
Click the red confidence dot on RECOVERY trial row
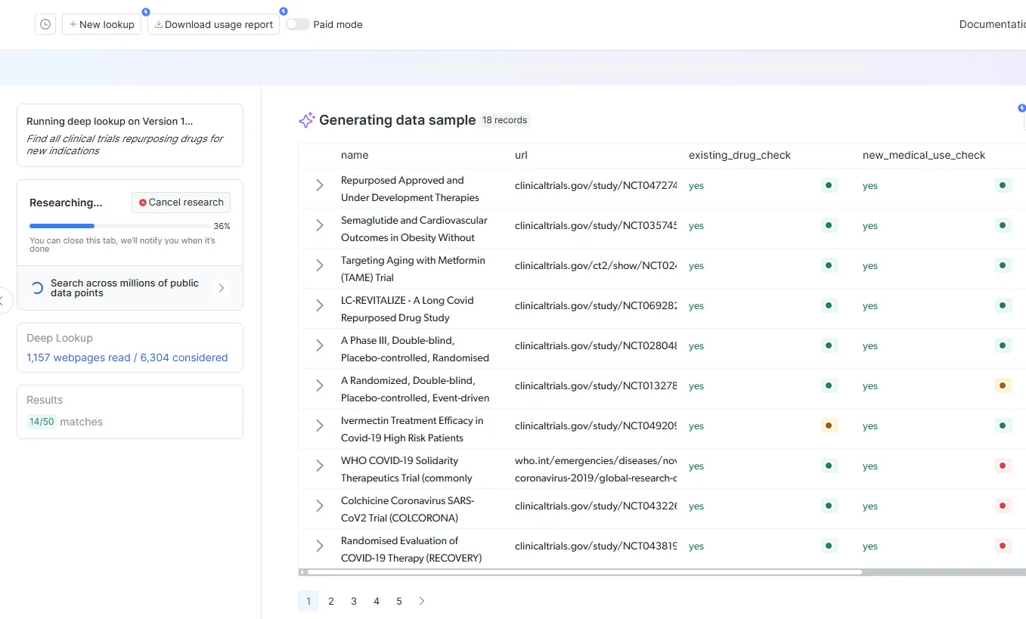1003,545
